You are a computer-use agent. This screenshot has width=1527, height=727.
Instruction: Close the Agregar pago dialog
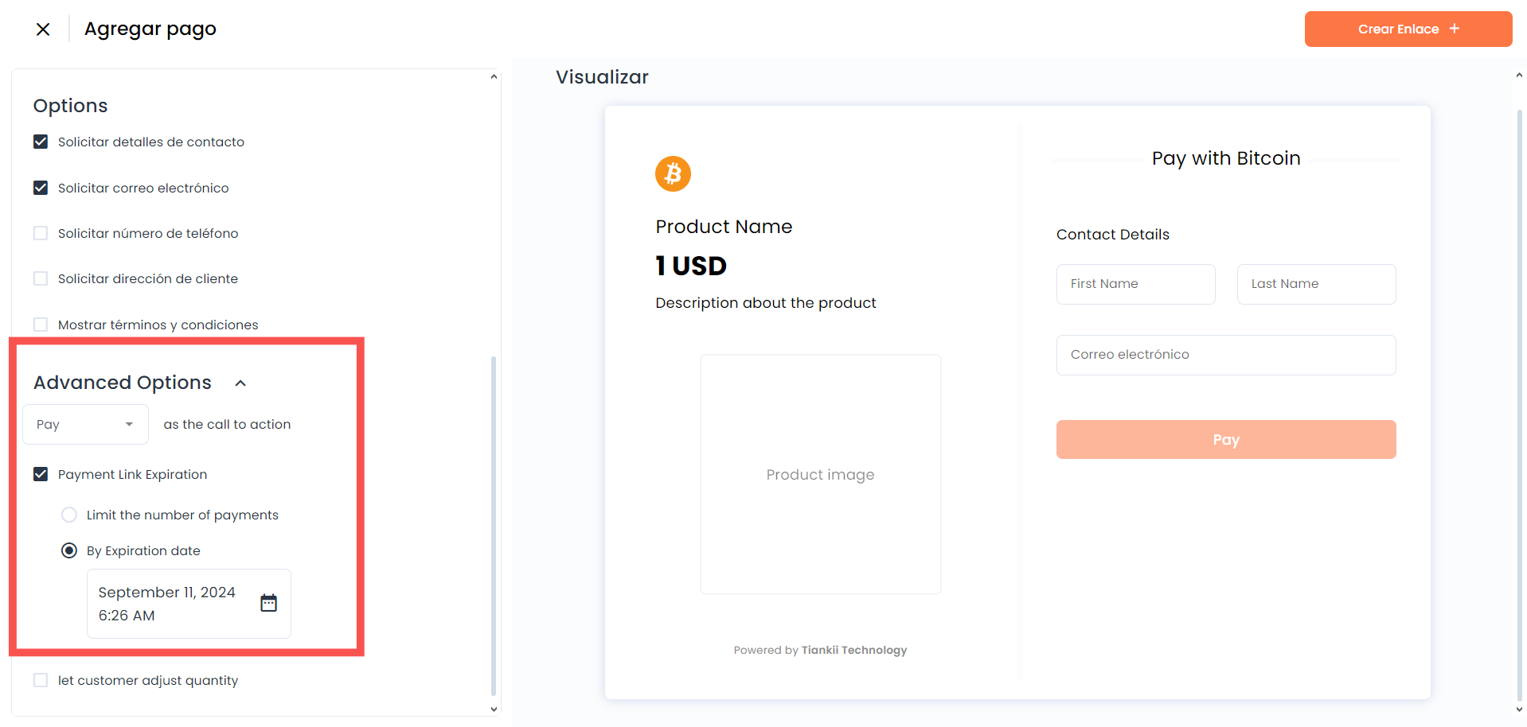(43, 29)
